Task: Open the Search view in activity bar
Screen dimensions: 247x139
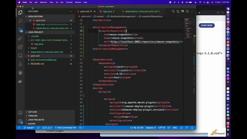Action: [20, 21]
